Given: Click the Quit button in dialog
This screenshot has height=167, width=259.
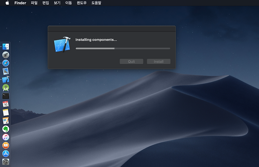Looking at the screenshot, I should (x=132, y=62).
